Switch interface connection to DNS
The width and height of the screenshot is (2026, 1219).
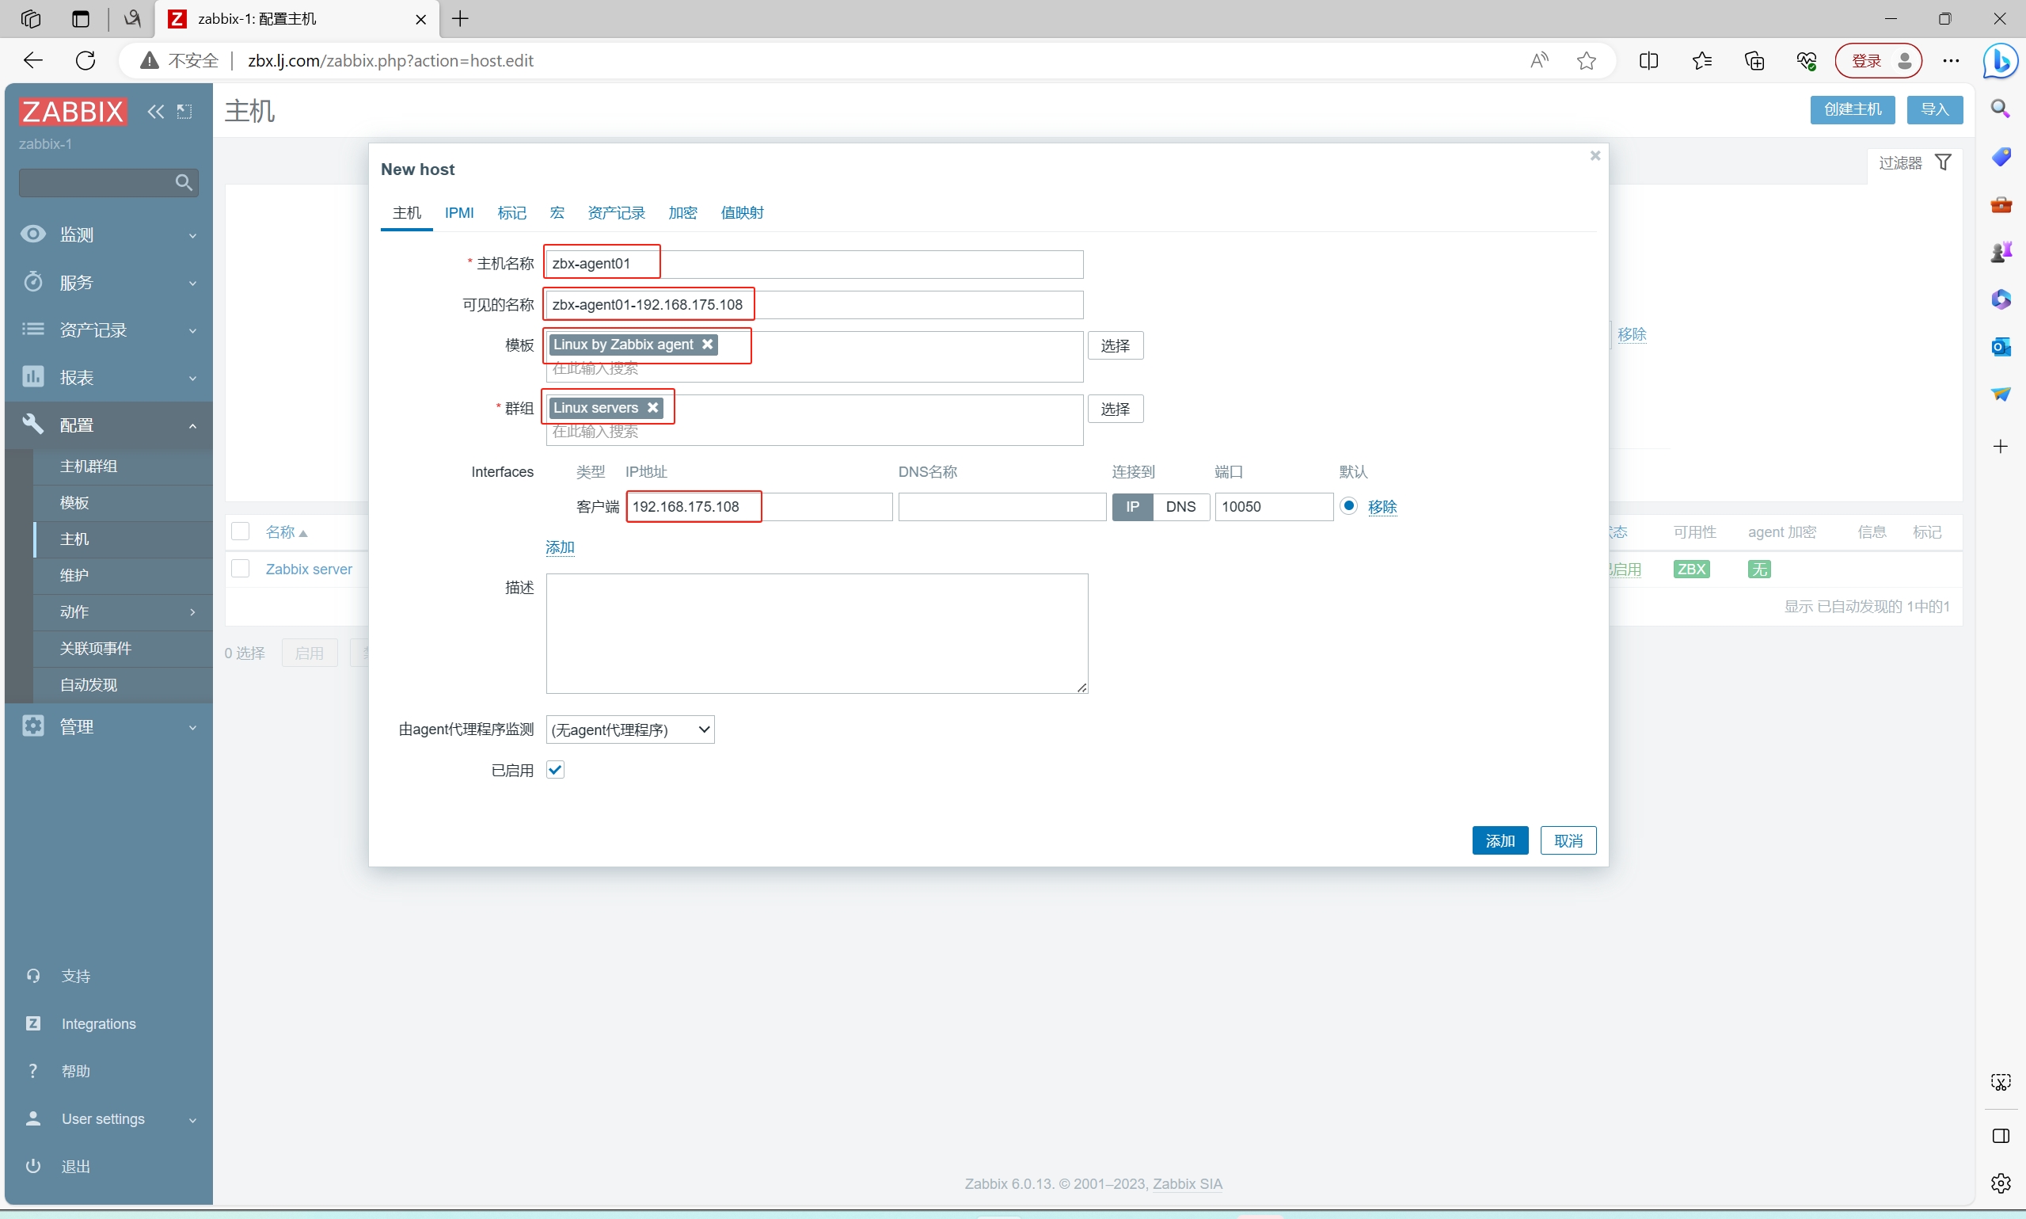(1180, 507)
